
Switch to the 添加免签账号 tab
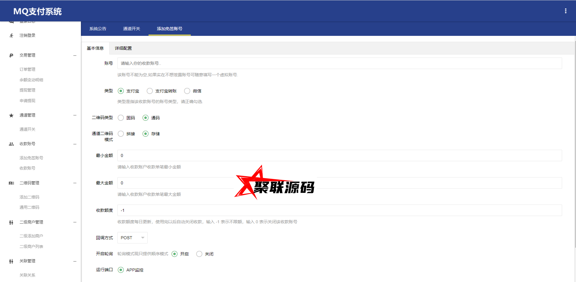pos(170,29)
